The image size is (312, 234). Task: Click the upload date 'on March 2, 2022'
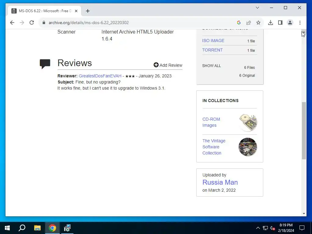coord(219,190)
